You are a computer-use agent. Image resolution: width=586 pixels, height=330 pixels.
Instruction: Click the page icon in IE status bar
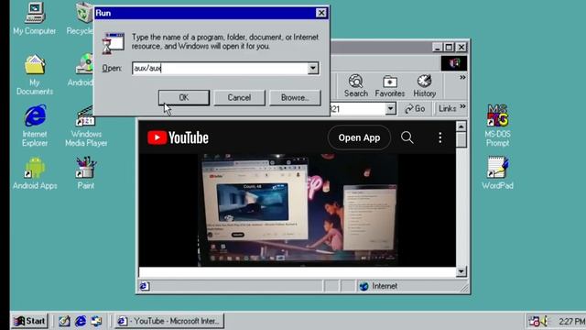[145, 286]
